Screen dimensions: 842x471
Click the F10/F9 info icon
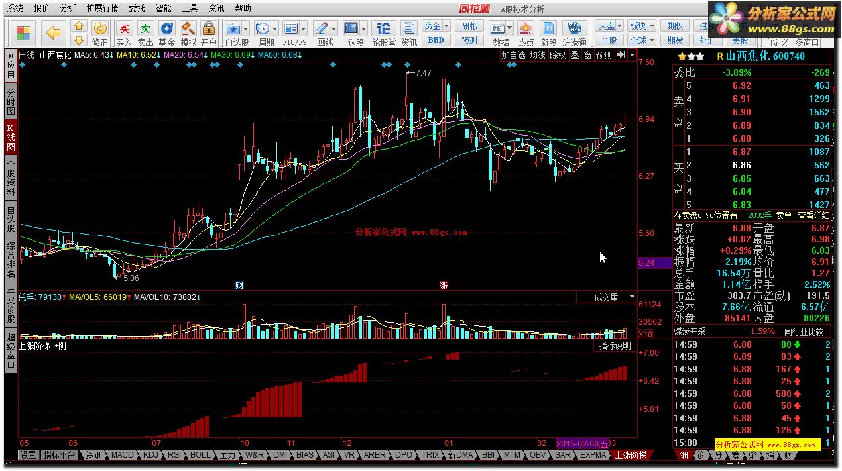coord(290,28)
